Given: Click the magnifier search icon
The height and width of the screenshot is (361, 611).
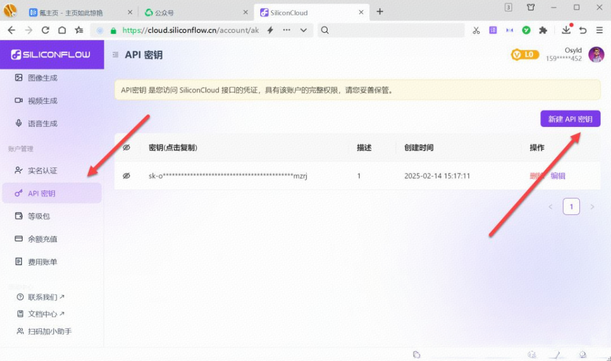Looking at the screenshot, I should [325, 30].
